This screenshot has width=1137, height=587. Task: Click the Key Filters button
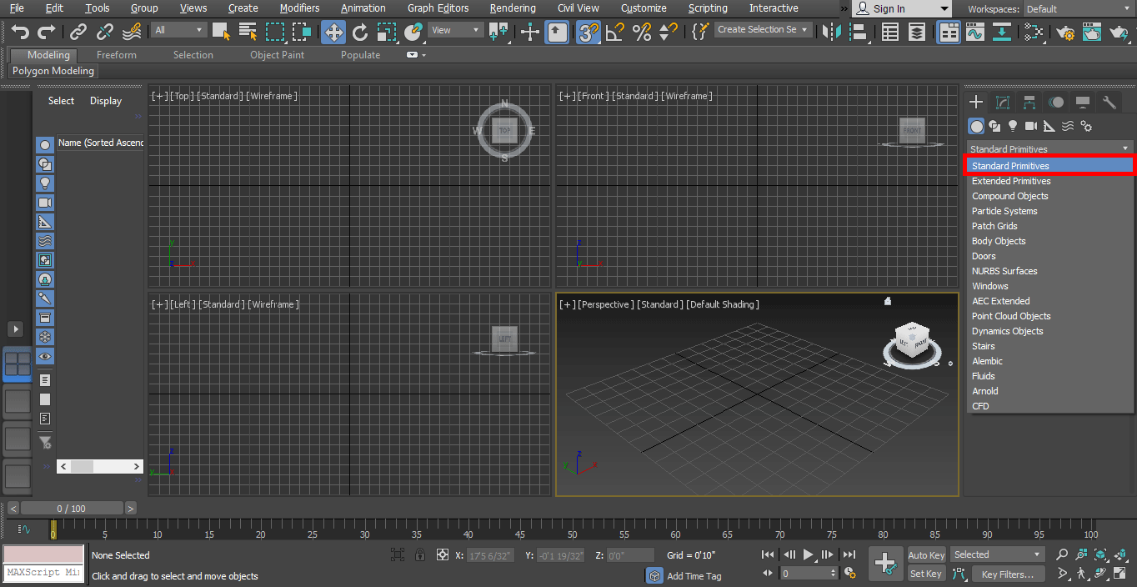pyautogui.click(x=1009, y=574)
